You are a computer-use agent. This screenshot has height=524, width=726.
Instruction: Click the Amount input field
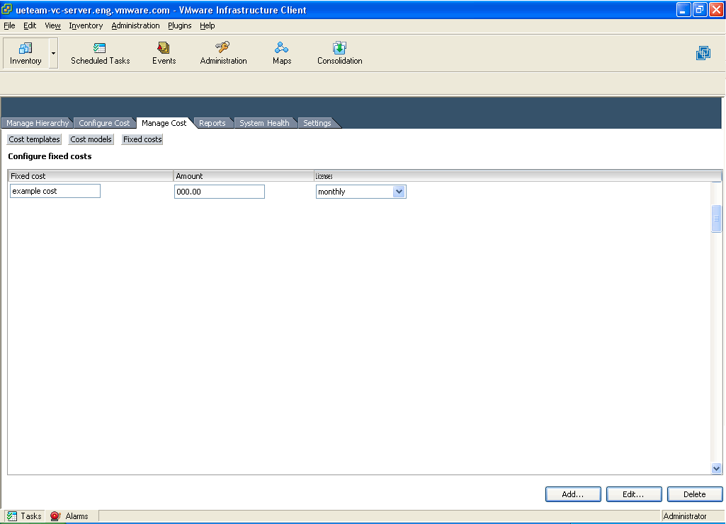pyautogui.click(x=219, y=192)
